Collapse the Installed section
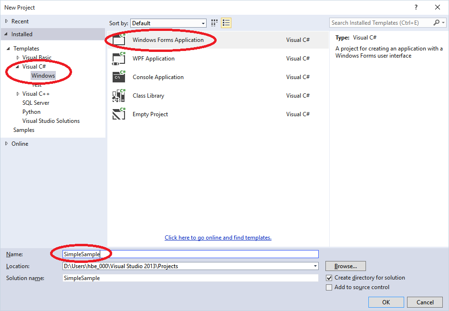The image size is (449, 311). 6,34
